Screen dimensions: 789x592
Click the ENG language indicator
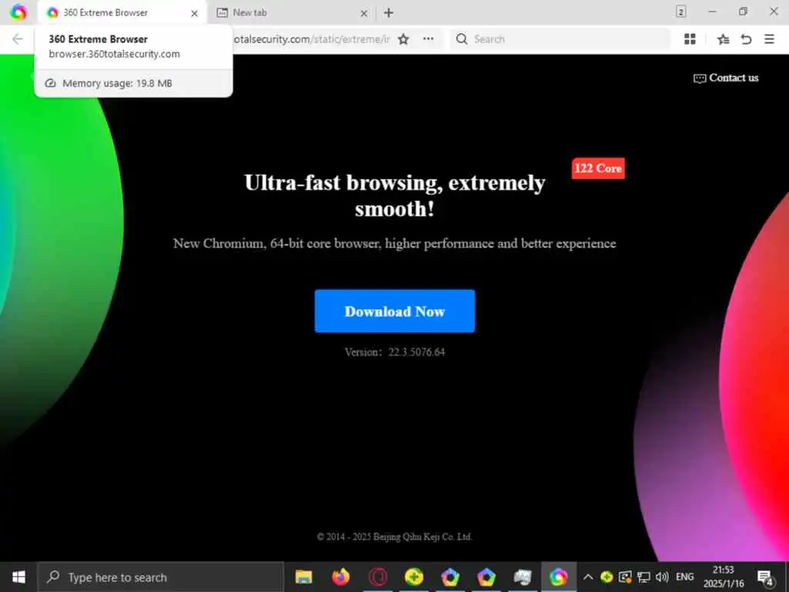pos(685,577)
